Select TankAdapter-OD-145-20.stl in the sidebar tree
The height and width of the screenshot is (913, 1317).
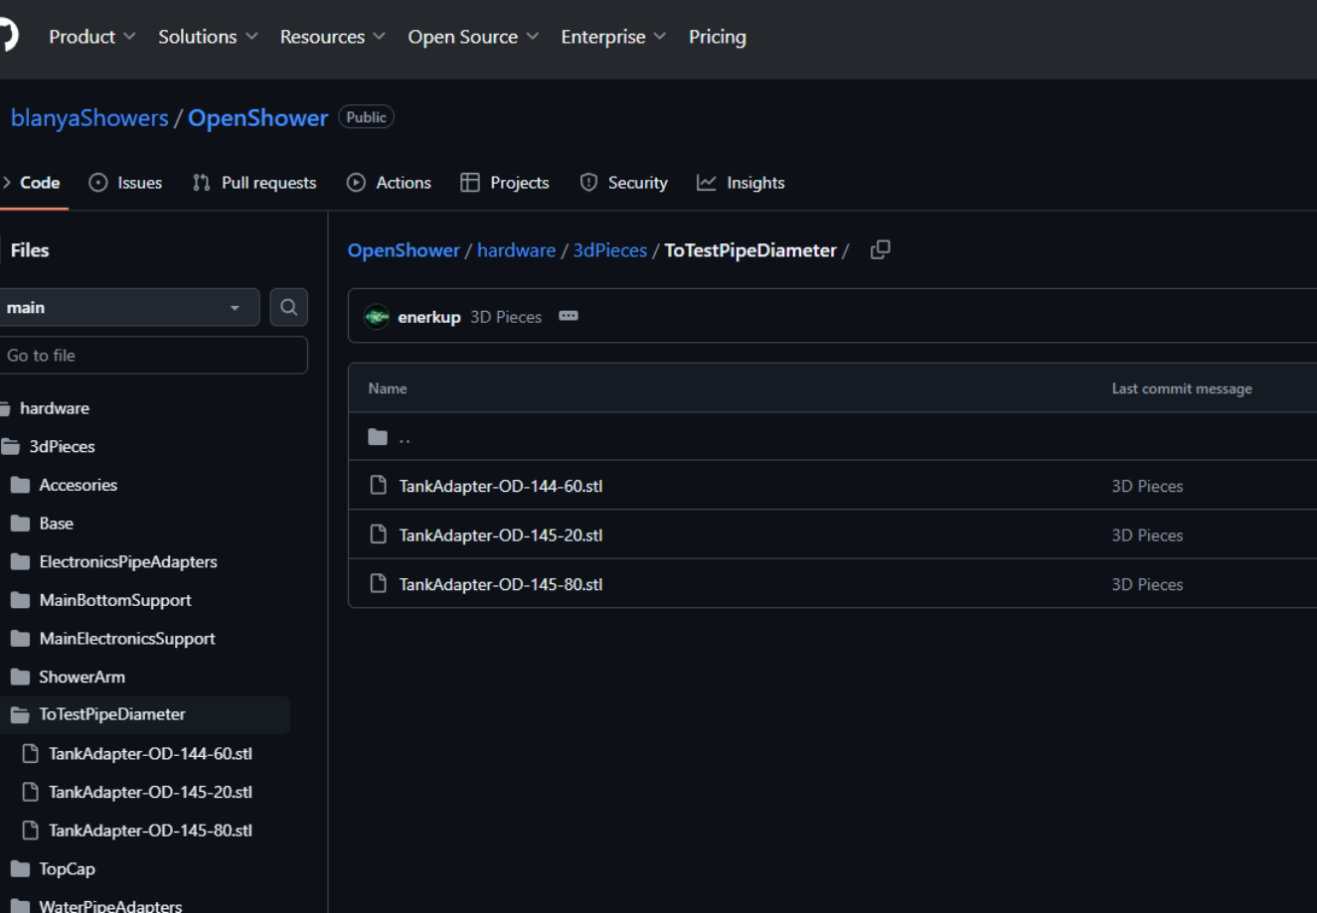(x=150, y=792)
